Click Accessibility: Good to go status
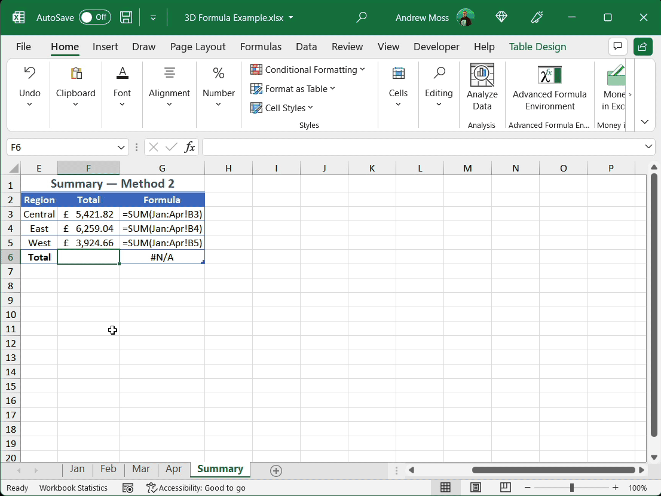 point(196,488)
